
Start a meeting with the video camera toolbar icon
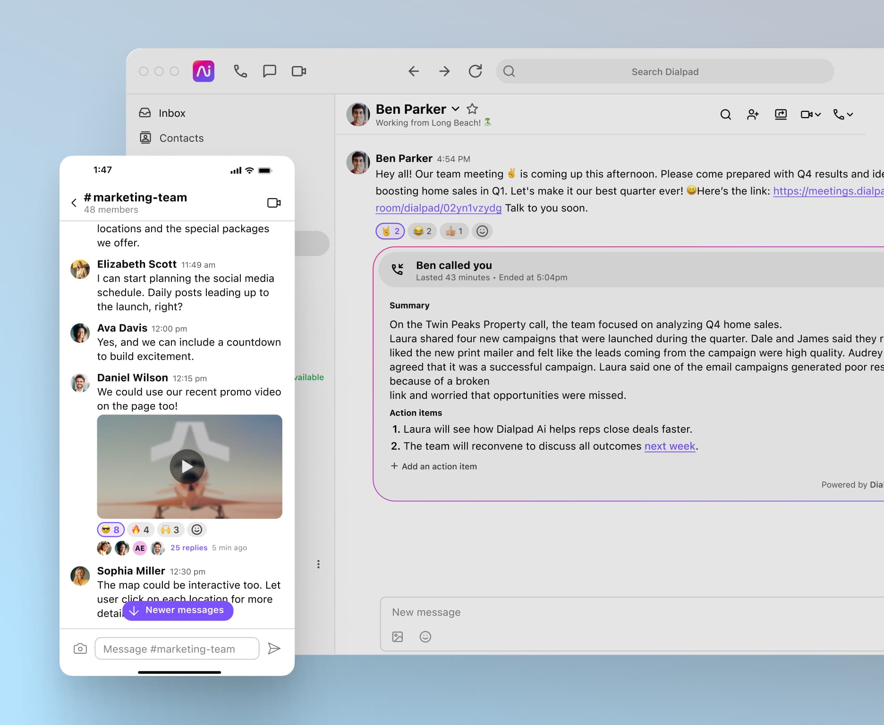pos(298,71)
